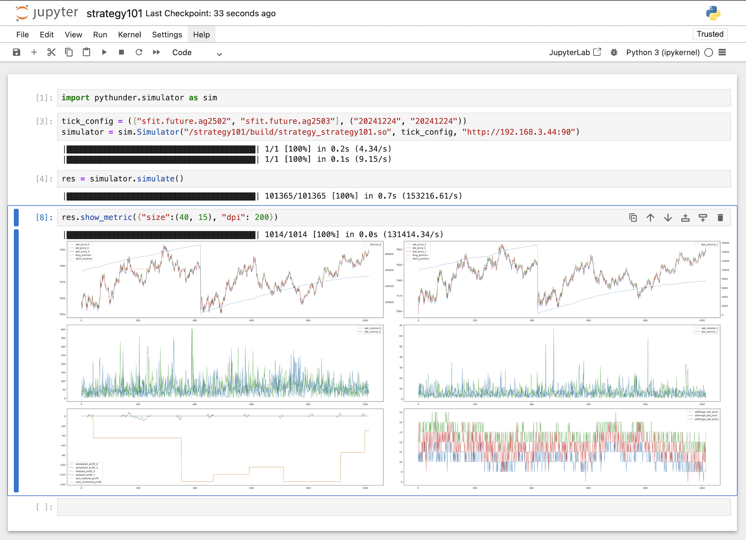Screen dimensions: 746x540
Task: Insert a cell below the active cell
Action: pos(703,218)
